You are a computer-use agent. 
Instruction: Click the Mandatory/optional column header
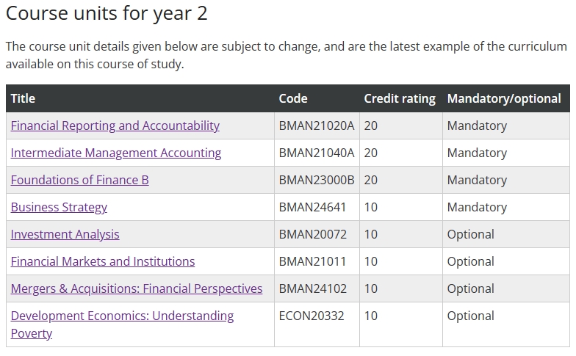tap(504, 98)
